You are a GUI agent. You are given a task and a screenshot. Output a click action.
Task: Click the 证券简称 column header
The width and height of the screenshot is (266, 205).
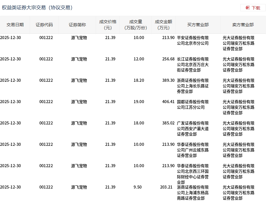click(x=77, y=25)
